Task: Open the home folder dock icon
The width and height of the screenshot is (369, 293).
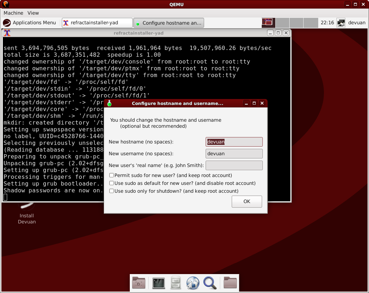Action: [230, 283]
